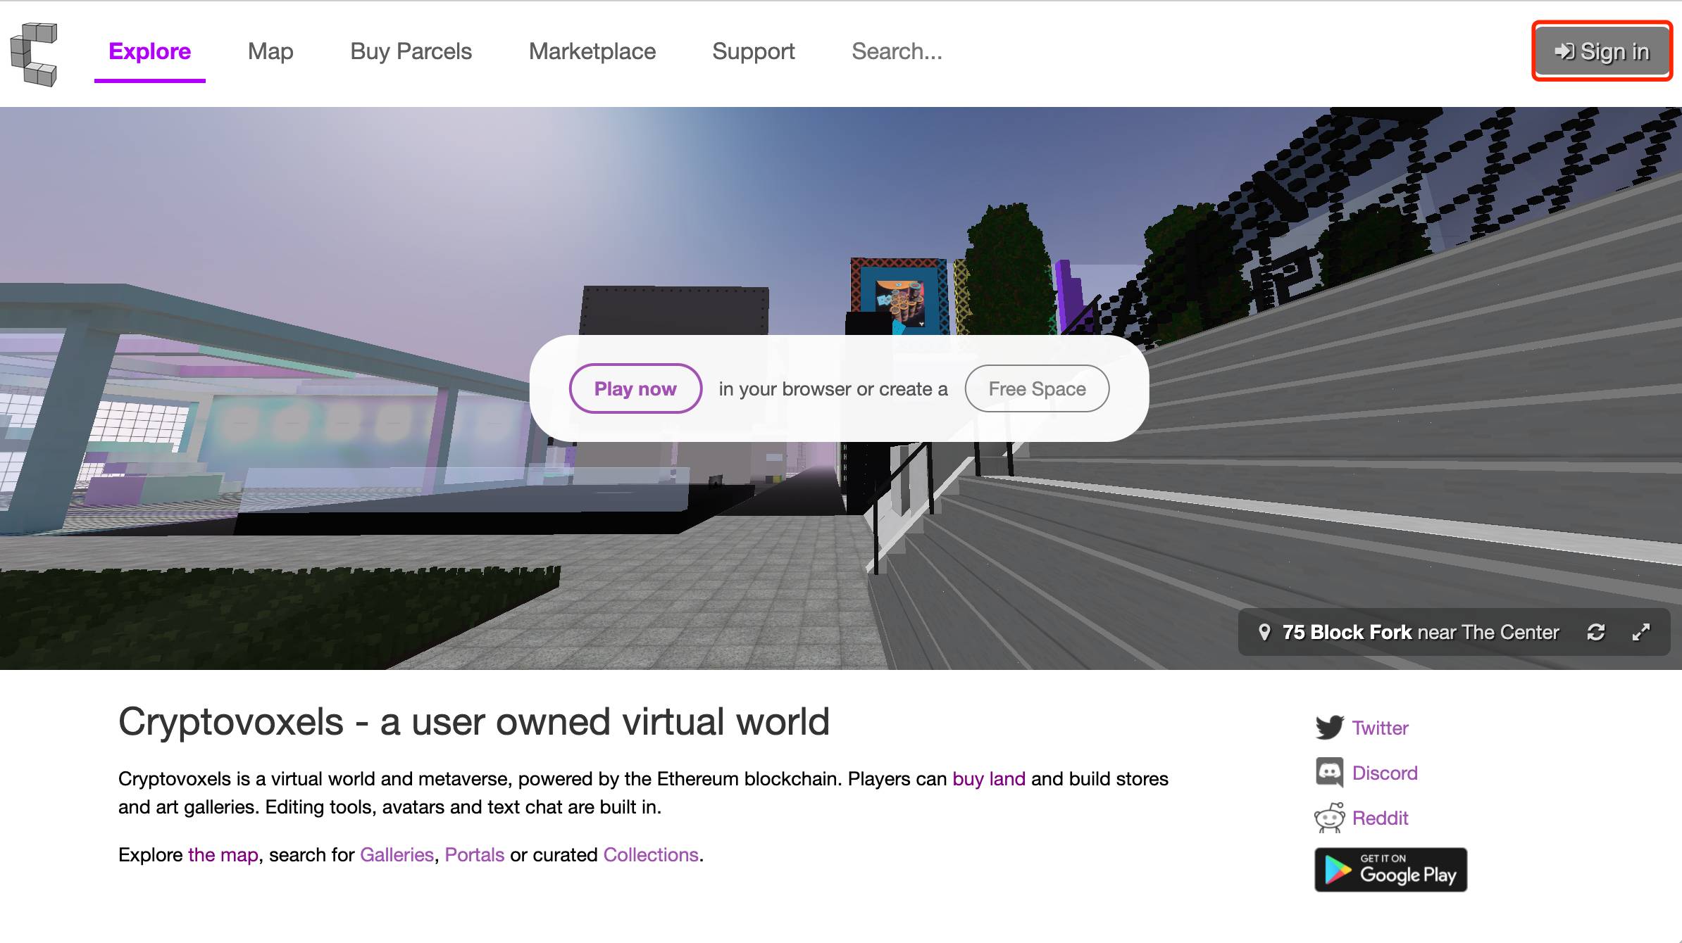Create a Free Space
The image size is (1682, 943).
click(1037, 388)
